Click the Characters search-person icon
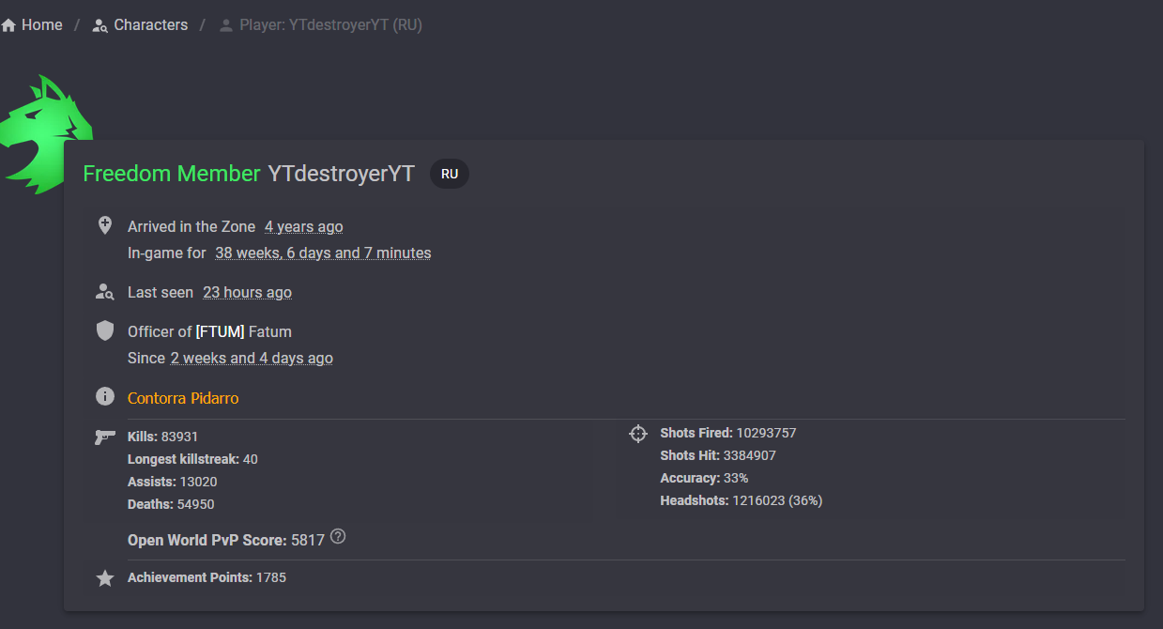Screen dimensions: 1163x629 (x=100, y=25)
